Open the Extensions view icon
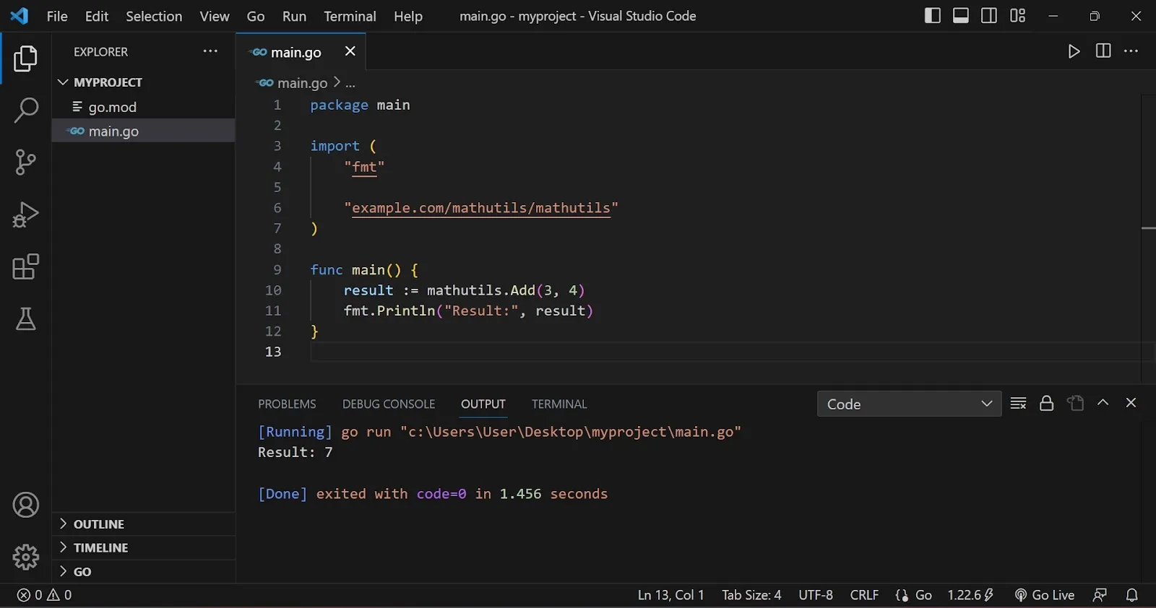This screenshot has height=608, width=1156. coord(25,266)
